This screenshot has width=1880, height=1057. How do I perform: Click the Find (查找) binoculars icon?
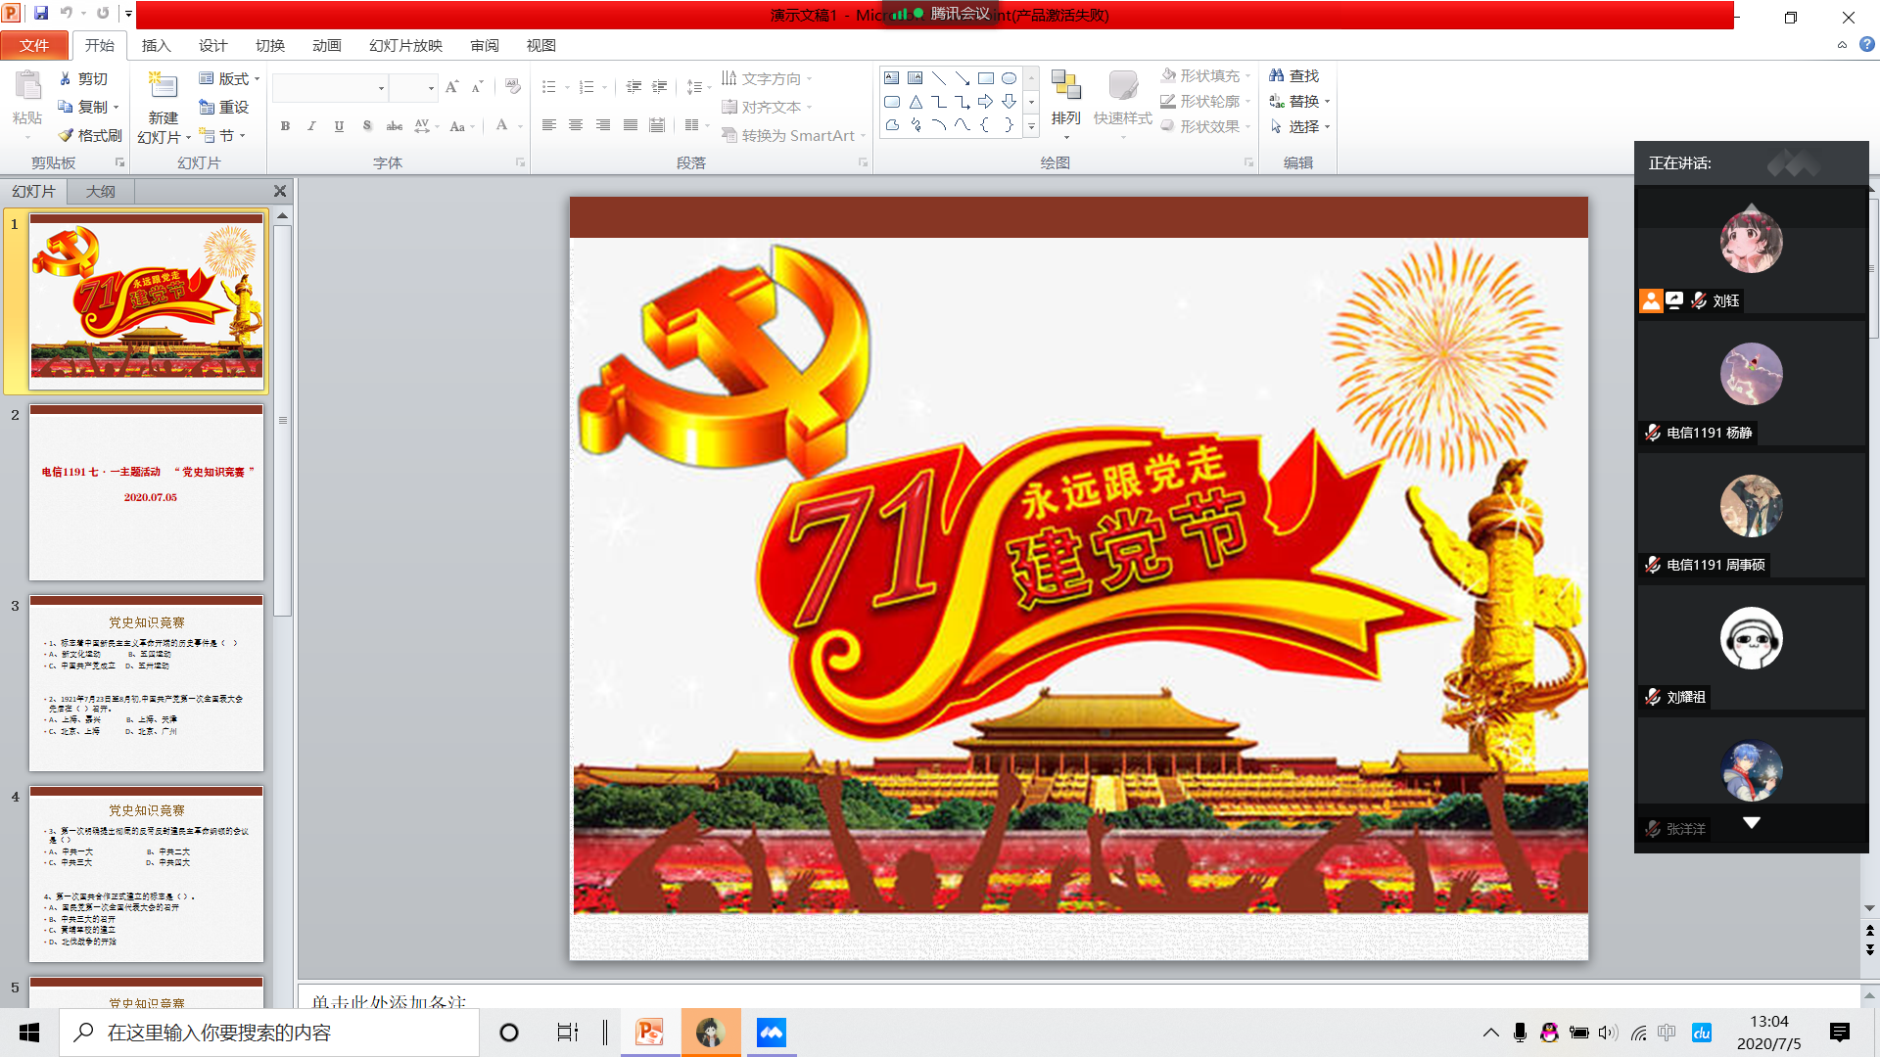tap(1276, 75)
